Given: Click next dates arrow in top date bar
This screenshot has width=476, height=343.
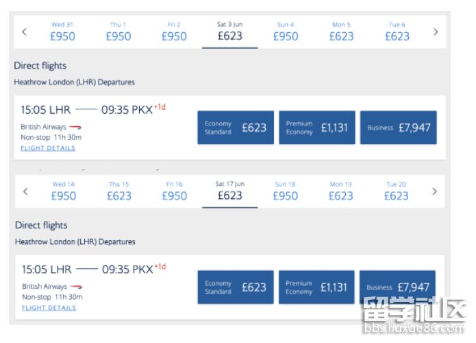Looking at the screenshot, I should click(x=436, y=32).
